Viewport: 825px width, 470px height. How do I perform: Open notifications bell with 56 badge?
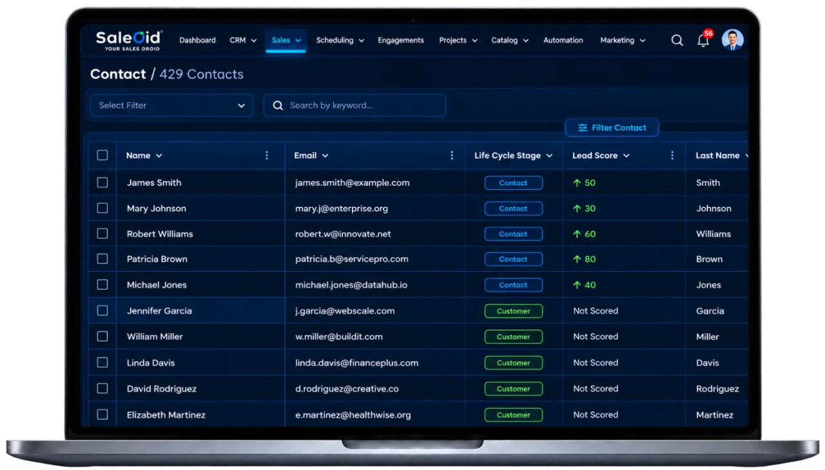704,39
